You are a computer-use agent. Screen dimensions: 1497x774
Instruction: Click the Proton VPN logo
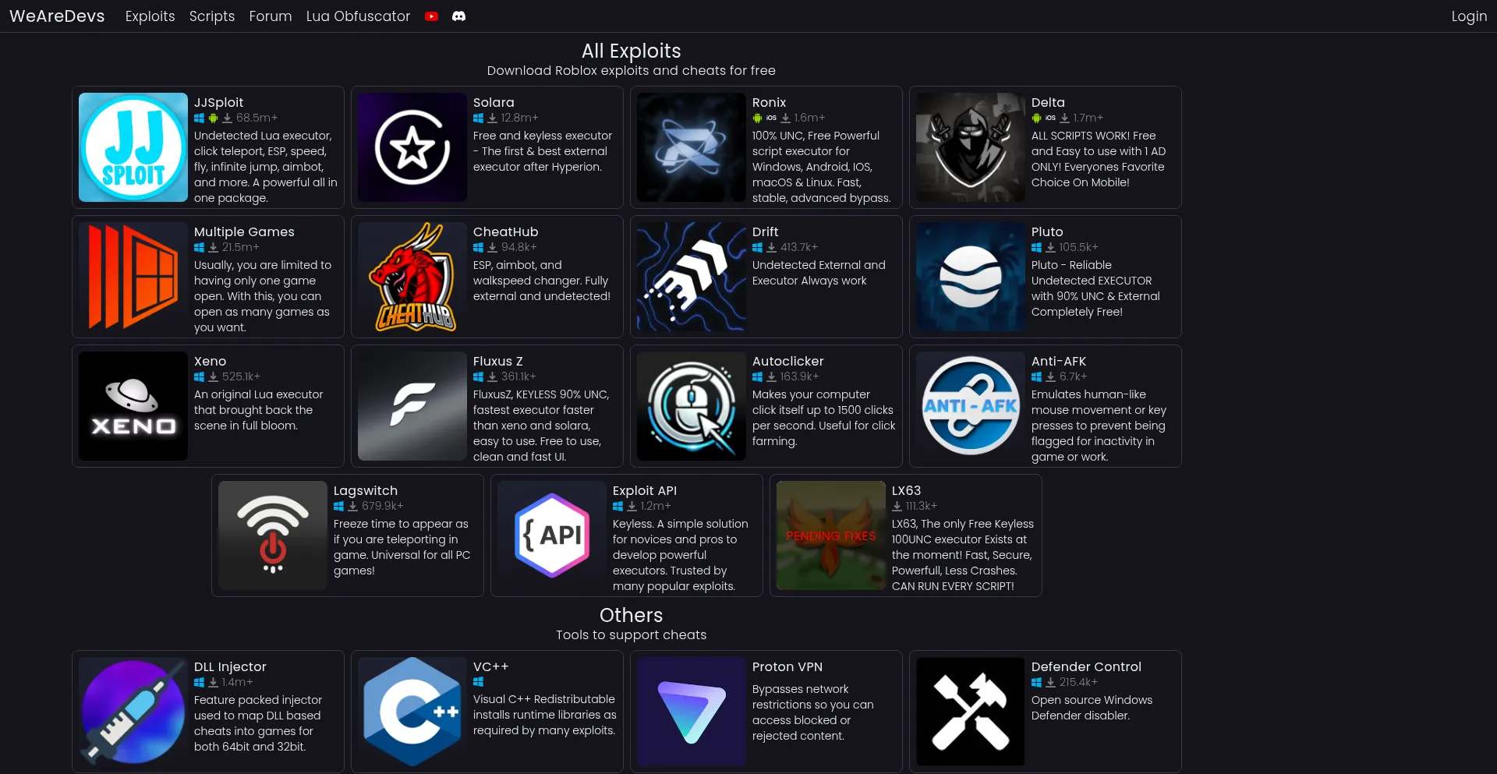pyautogui.click(x=692, y=712)
